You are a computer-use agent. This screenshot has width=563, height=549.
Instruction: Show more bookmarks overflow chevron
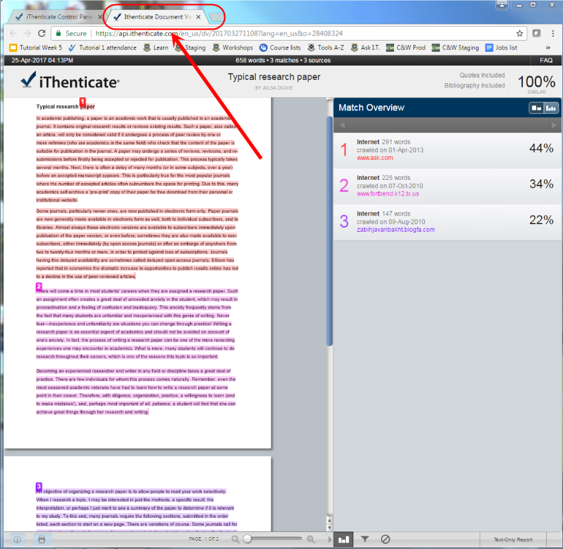click(548, 47)
